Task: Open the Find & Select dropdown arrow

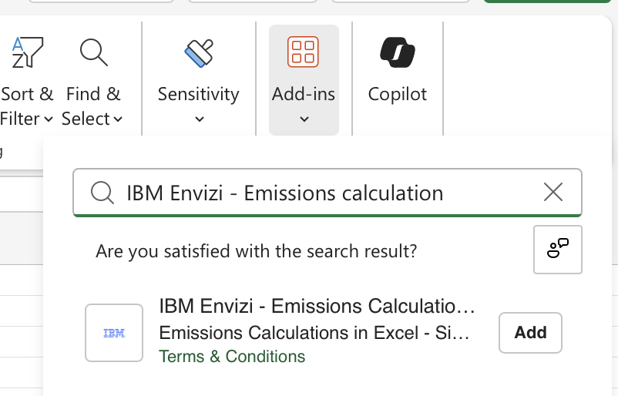Action: (118, 119)
